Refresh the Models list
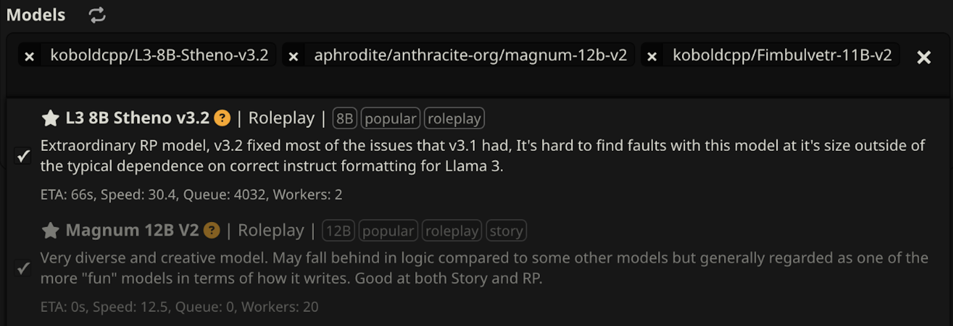 (x=97, y=15)
